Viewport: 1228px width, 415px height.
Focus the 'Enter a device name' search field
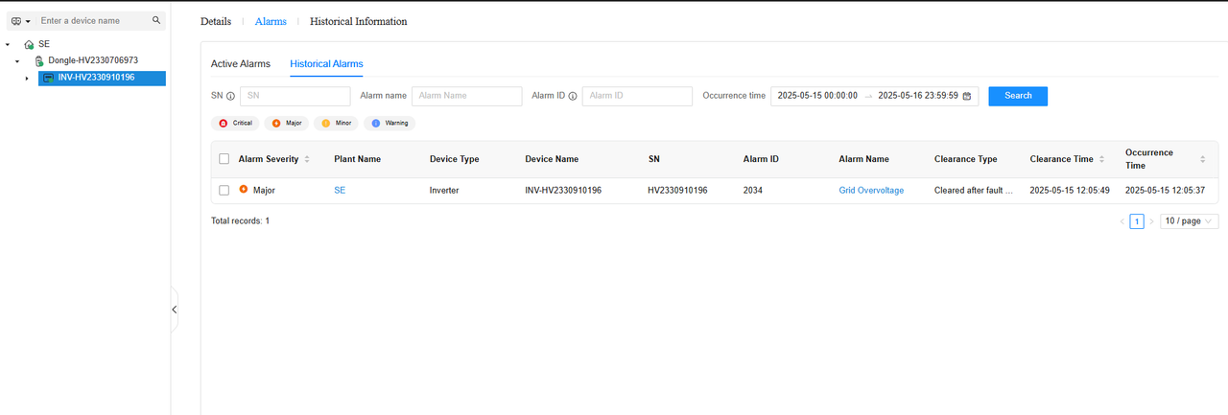pos(94,20)
